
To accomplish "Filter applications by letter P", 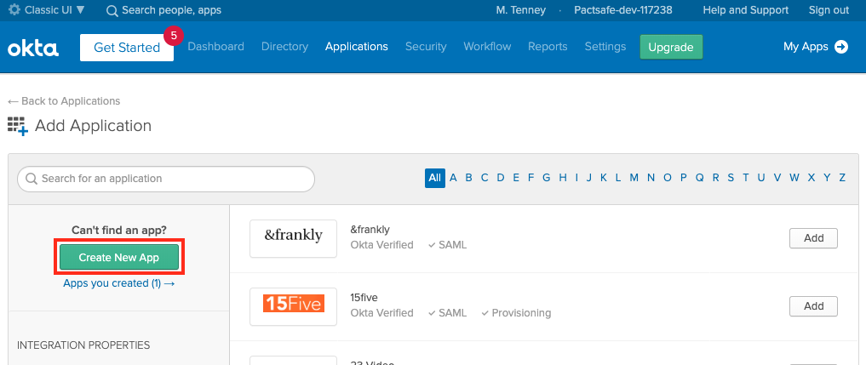I will 683,178.
